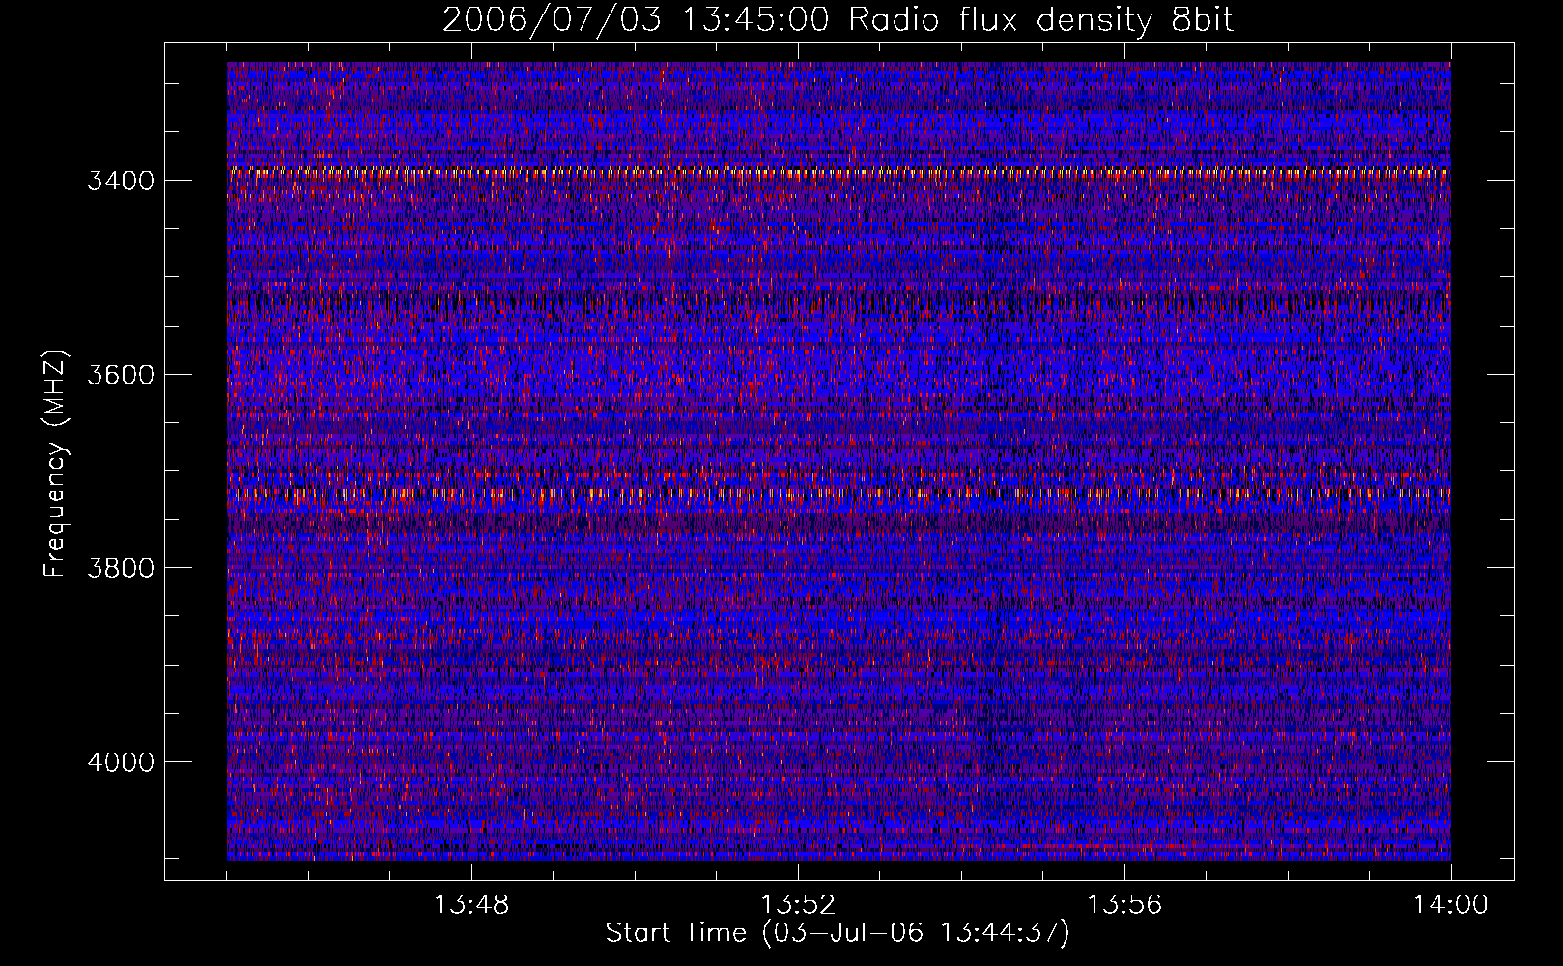Click the bright yellow interference line near 3720 MHz

coord(838,494)
